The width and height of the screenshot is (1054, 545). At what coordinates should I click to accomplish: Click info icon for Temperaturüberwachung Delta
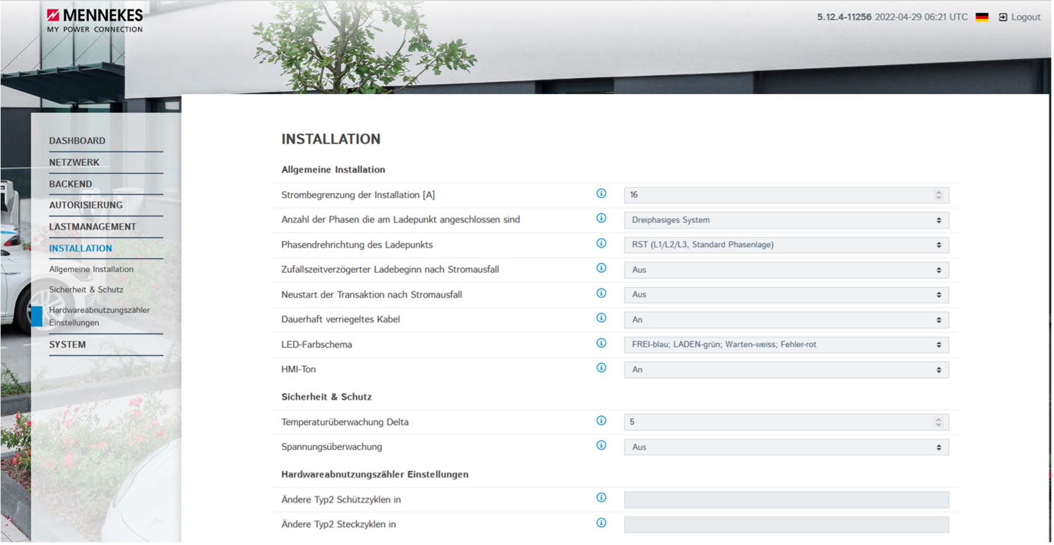tap(601, 421)
